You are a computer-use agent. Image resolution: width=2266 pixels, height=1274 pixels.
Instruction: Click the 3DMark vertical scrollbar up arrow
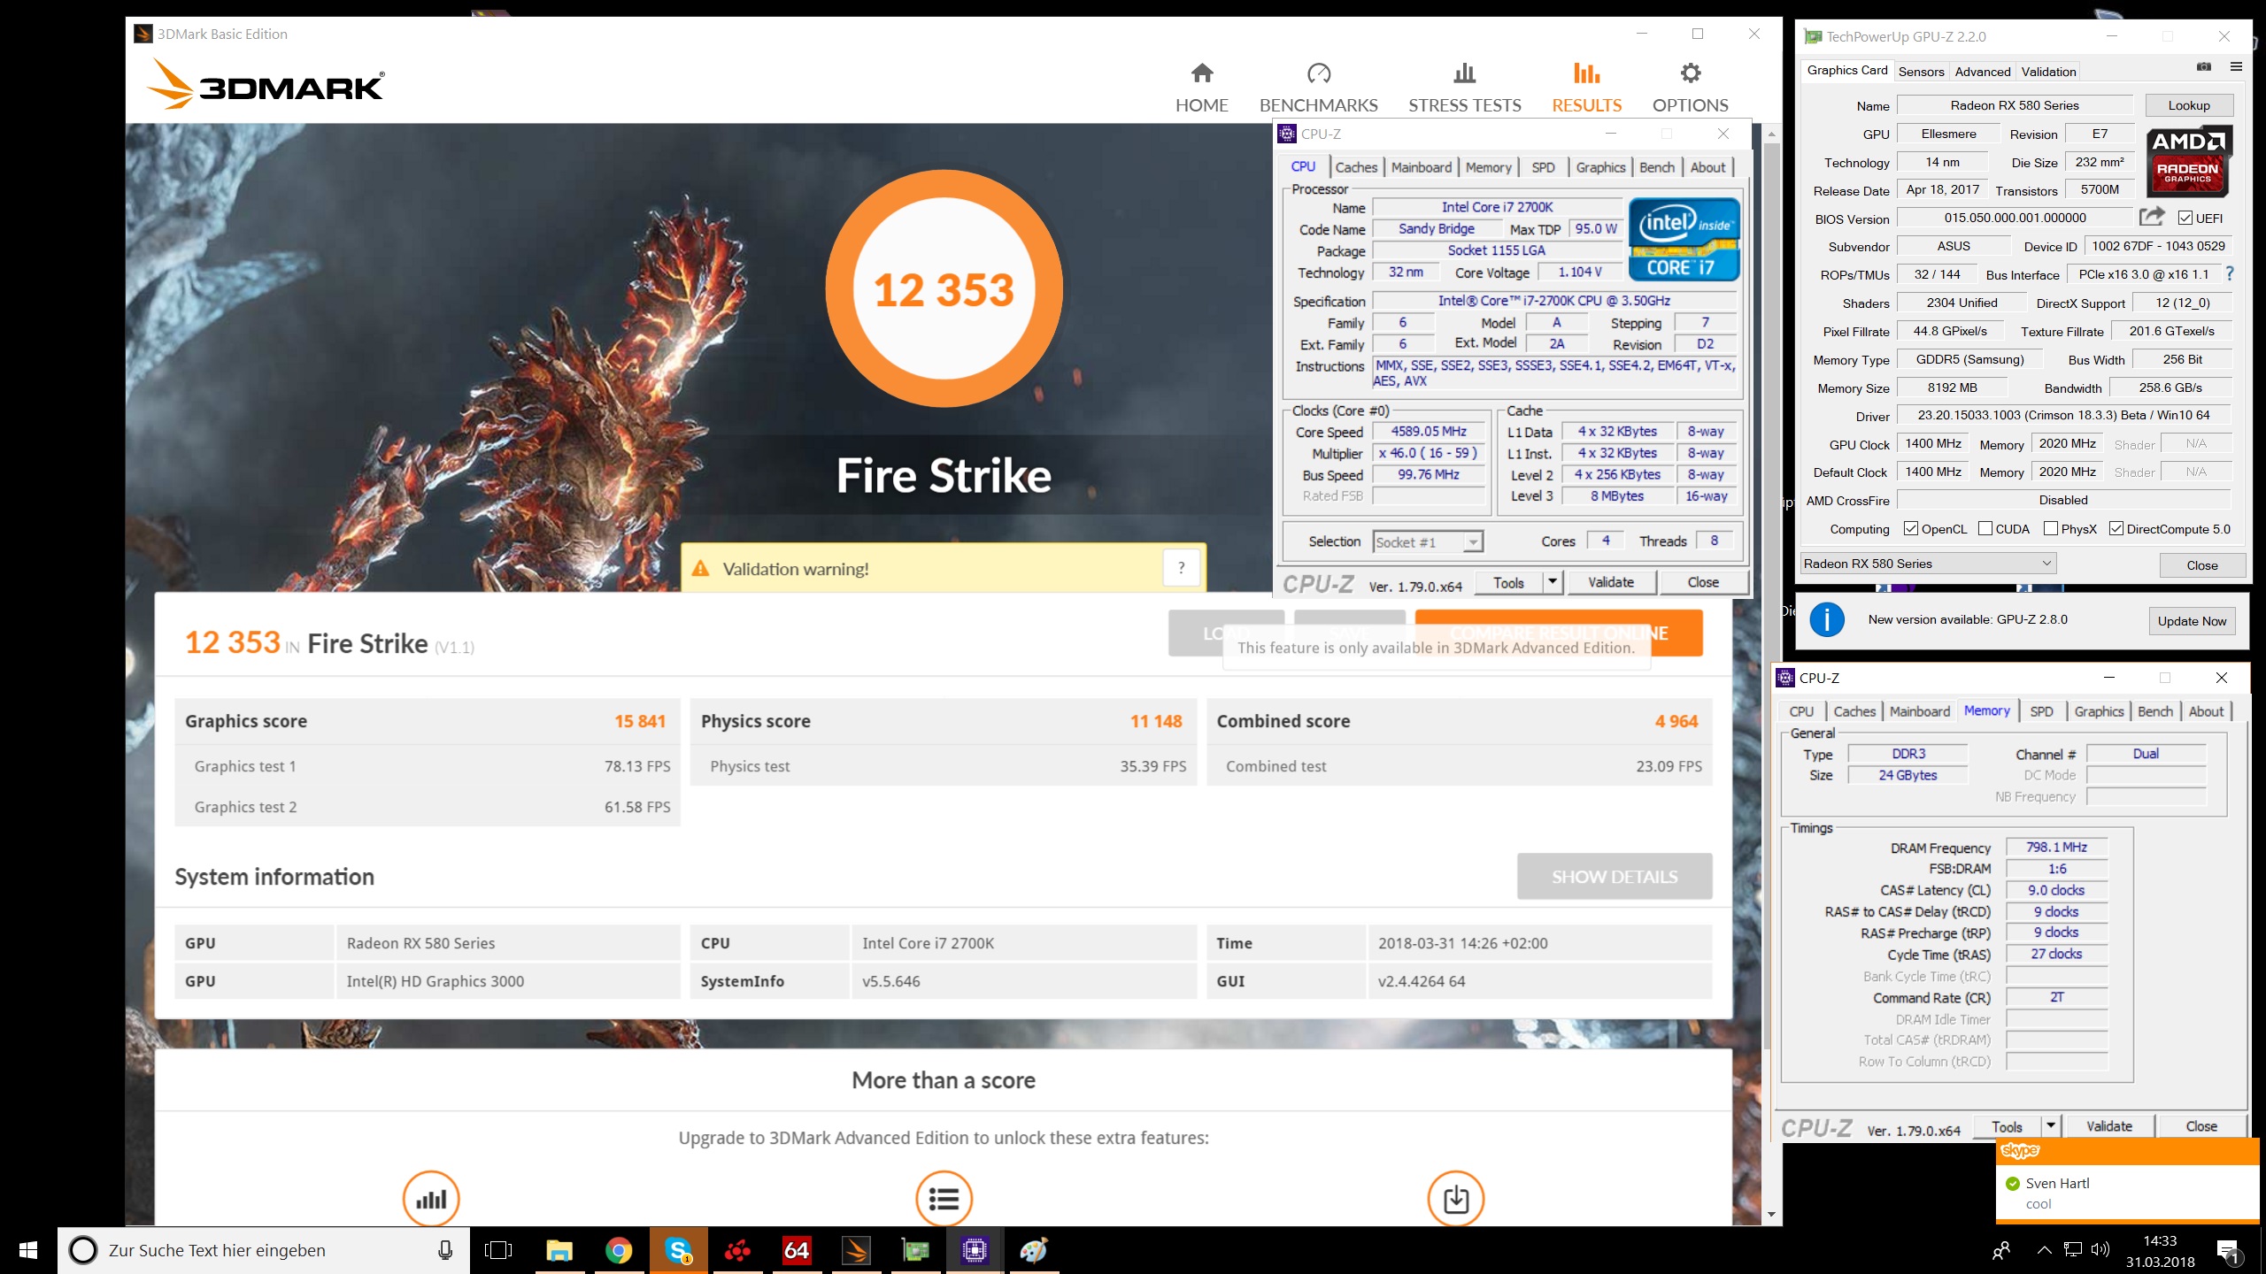[x=1771, y=134]
